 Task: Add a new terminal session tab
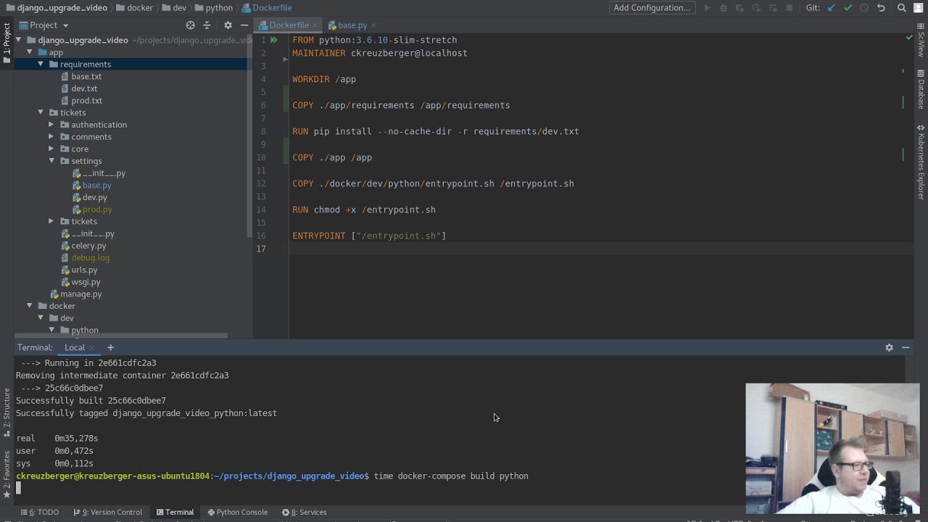pos(110,347)
